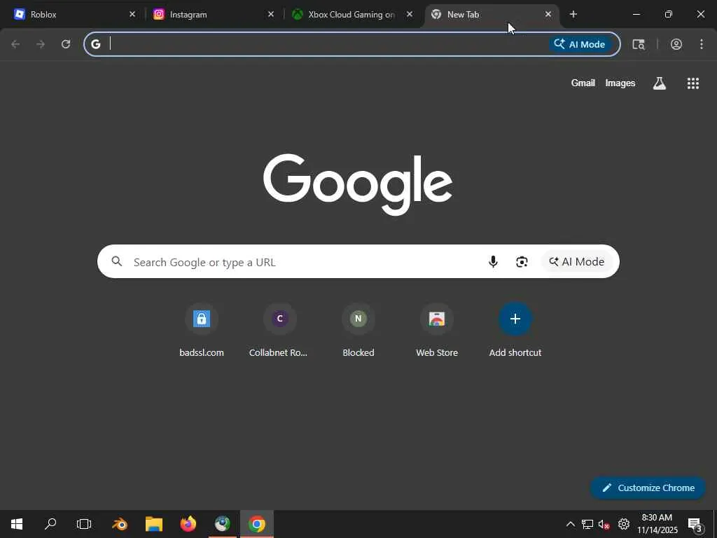The width and height of the screenshot is (717, 538).
Task: Open Search Labs flask icon
Action: pos(659,83)
